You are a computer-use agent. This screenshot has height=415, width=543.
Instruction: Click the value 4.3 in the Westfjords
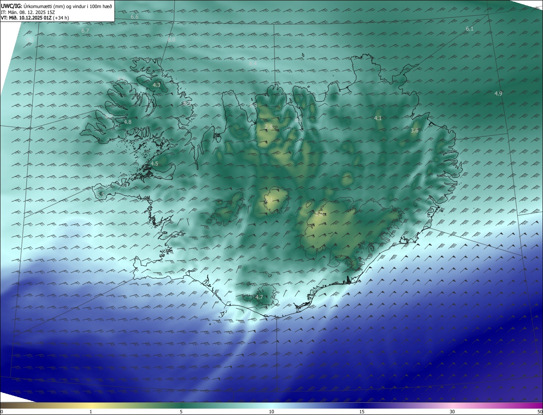157,85
